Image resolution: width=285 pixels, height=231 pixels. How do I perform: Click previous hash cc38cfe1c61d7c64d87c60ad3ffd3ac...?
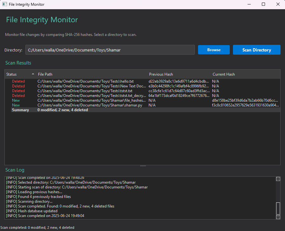[x=179, y=91]
